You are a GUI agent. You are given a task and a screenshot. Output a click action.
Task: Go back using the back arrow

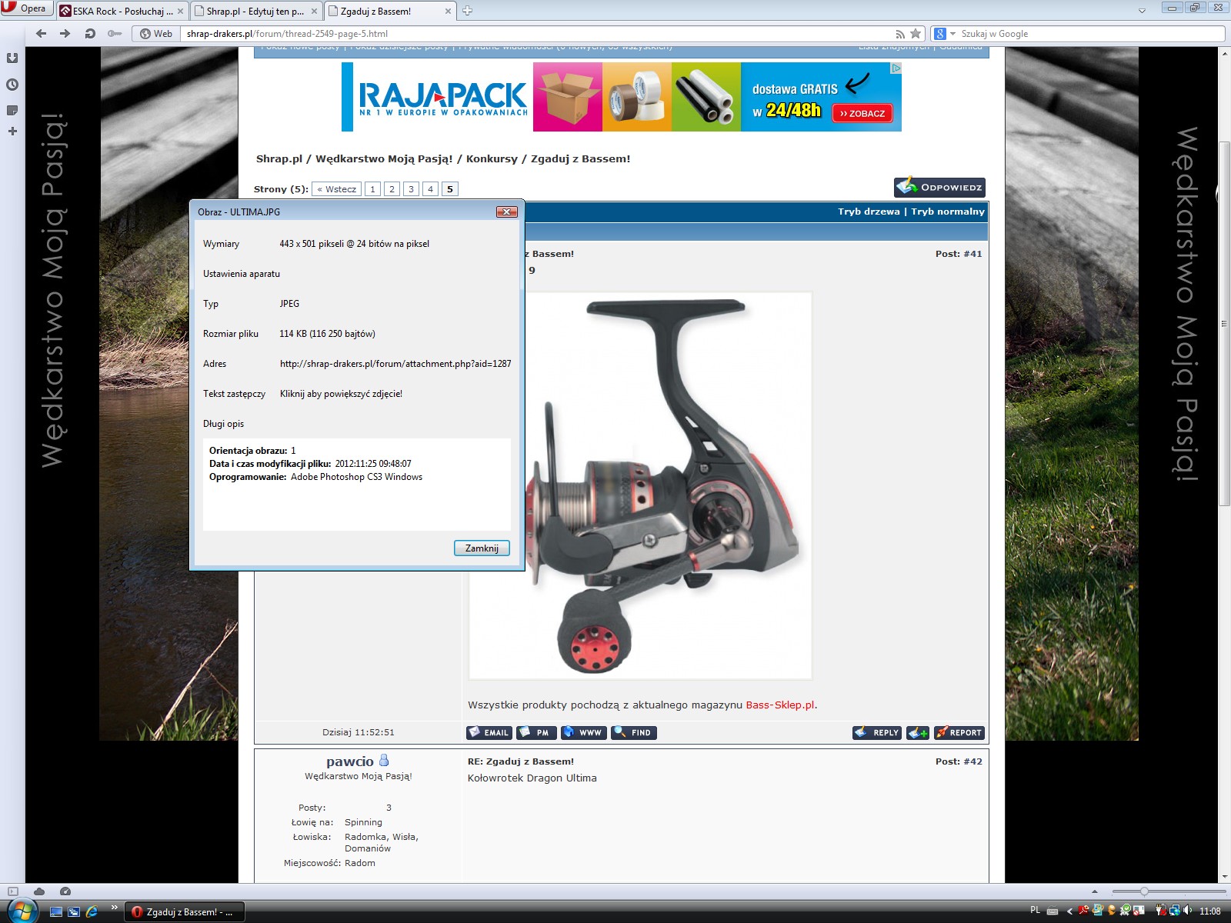(42, 34)
